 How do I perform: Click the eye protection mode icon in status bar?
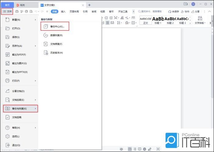coord(121,149)
